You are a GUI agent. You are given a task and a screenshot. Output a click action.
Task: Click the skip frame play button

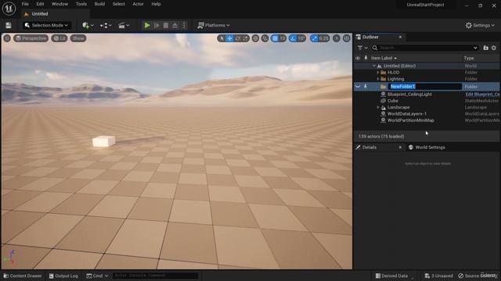[157, 25]
